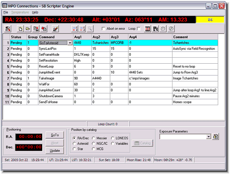Open the GoToAsteroid command dropdown arrow
Screen dimensions: 230x174
[x=70, y=43]
